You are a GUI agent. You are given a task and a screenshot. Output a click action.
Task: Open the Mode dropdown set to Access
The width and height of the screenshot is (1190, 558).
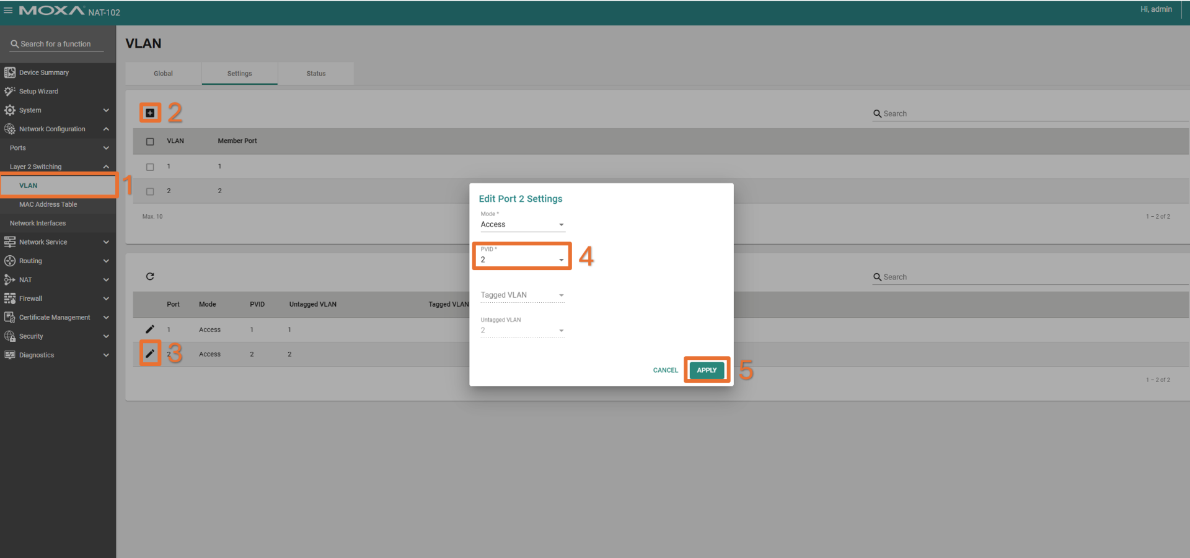pos(522,224)
